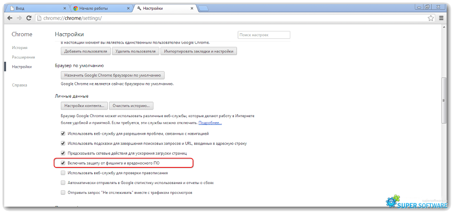This screenshot has height=213, width=453.
Task: Toggle navigation error web service checkbox
Action: point(63,134)
